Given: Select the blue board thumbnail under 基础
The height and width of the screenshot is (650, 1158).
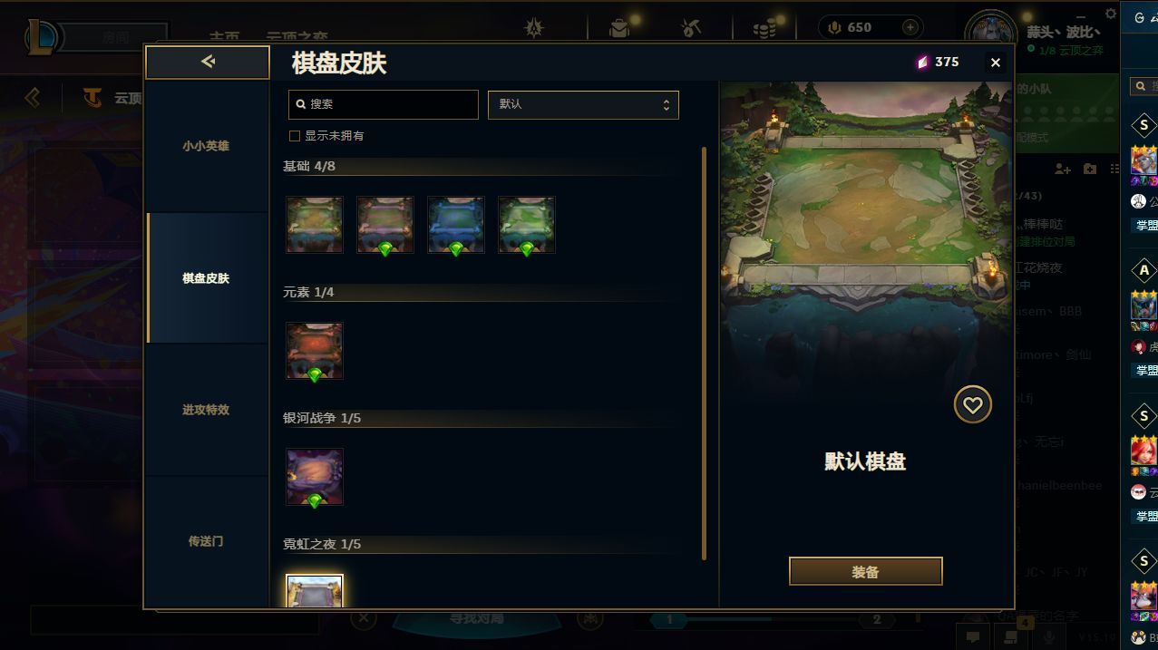Looking at the screenshot, I should coord(456,225).
